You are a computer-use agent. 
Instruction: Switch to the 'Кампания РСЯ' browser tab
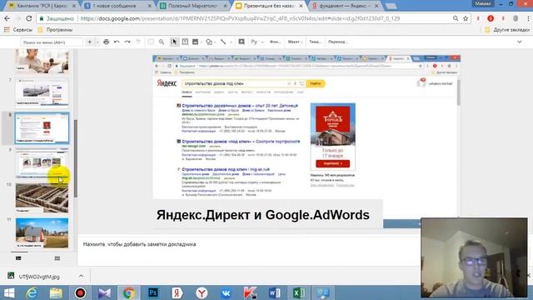(42, 6)
